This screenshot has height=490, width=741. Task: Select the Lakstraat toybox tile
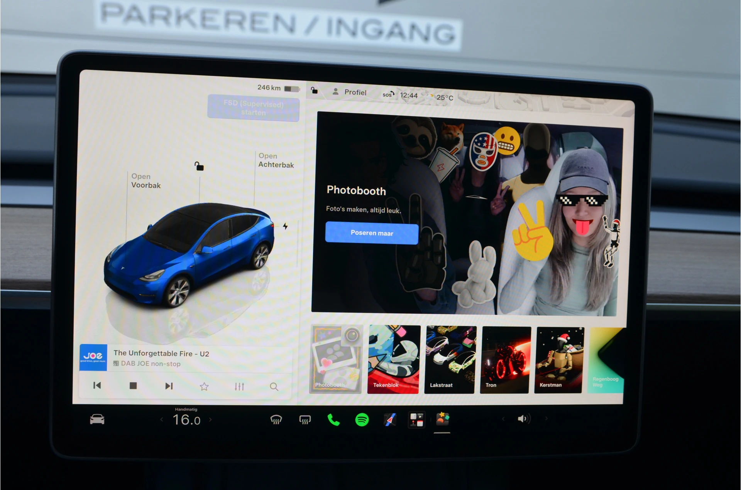[450, 360]
